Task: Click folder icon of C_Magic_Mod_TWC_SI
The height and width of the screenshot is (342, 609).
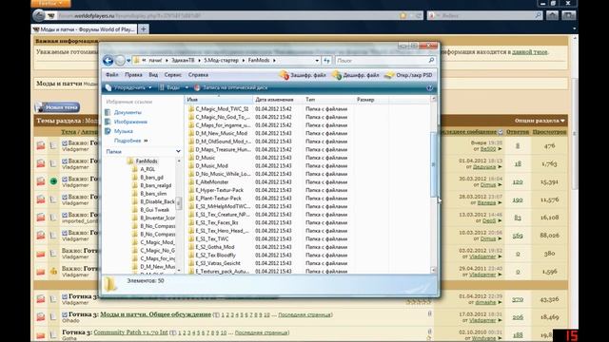Action: (x=191, y=109)
